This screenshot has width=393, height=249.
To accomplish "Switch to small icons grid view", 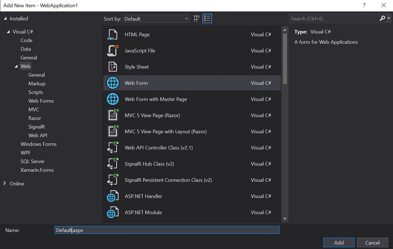I will [x=196, y=19].
